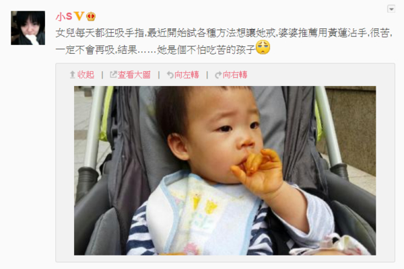Open the poster's profile avatar thumbnail
Viewport: 404px width, 269px height.
(28, 28)
